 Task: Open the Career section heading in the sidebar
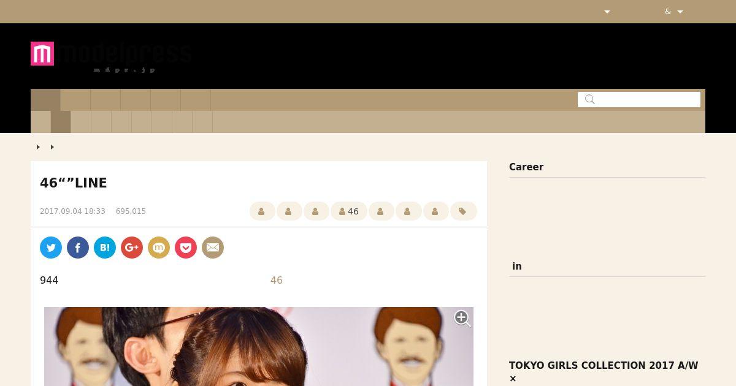(x=526, y=167)
